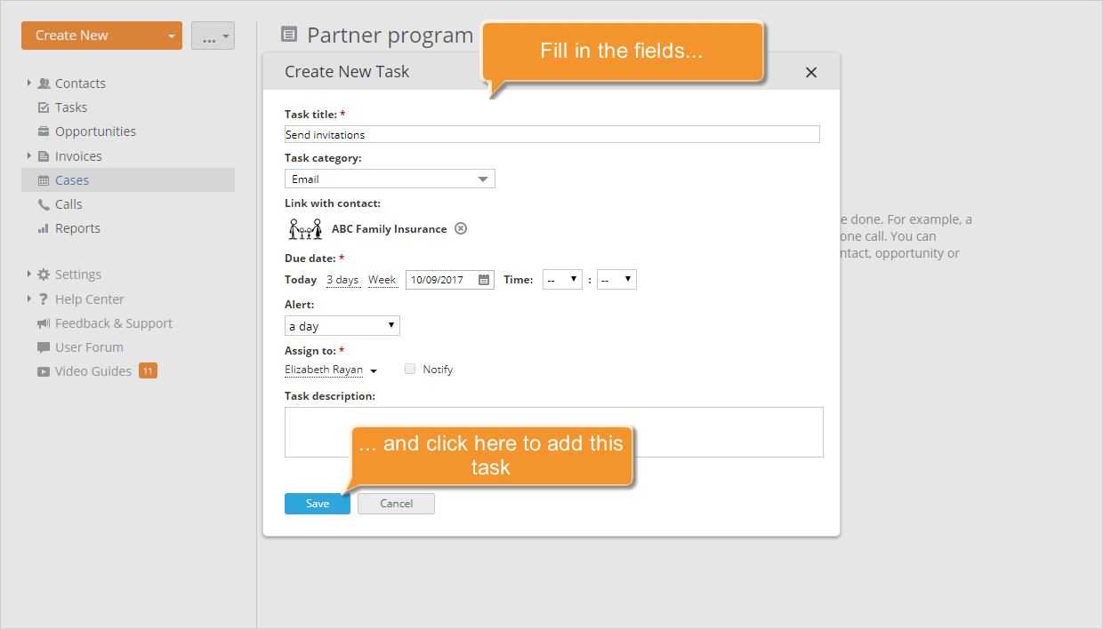Screen dimensions: 1103x629
Task: Open the Task category Email dropdown
Action: point(390,179)
